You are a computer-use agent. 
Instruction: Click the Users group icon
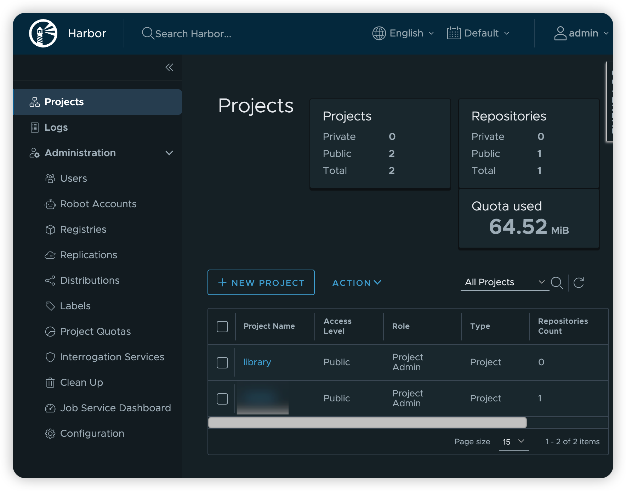(x=50, y=179)
